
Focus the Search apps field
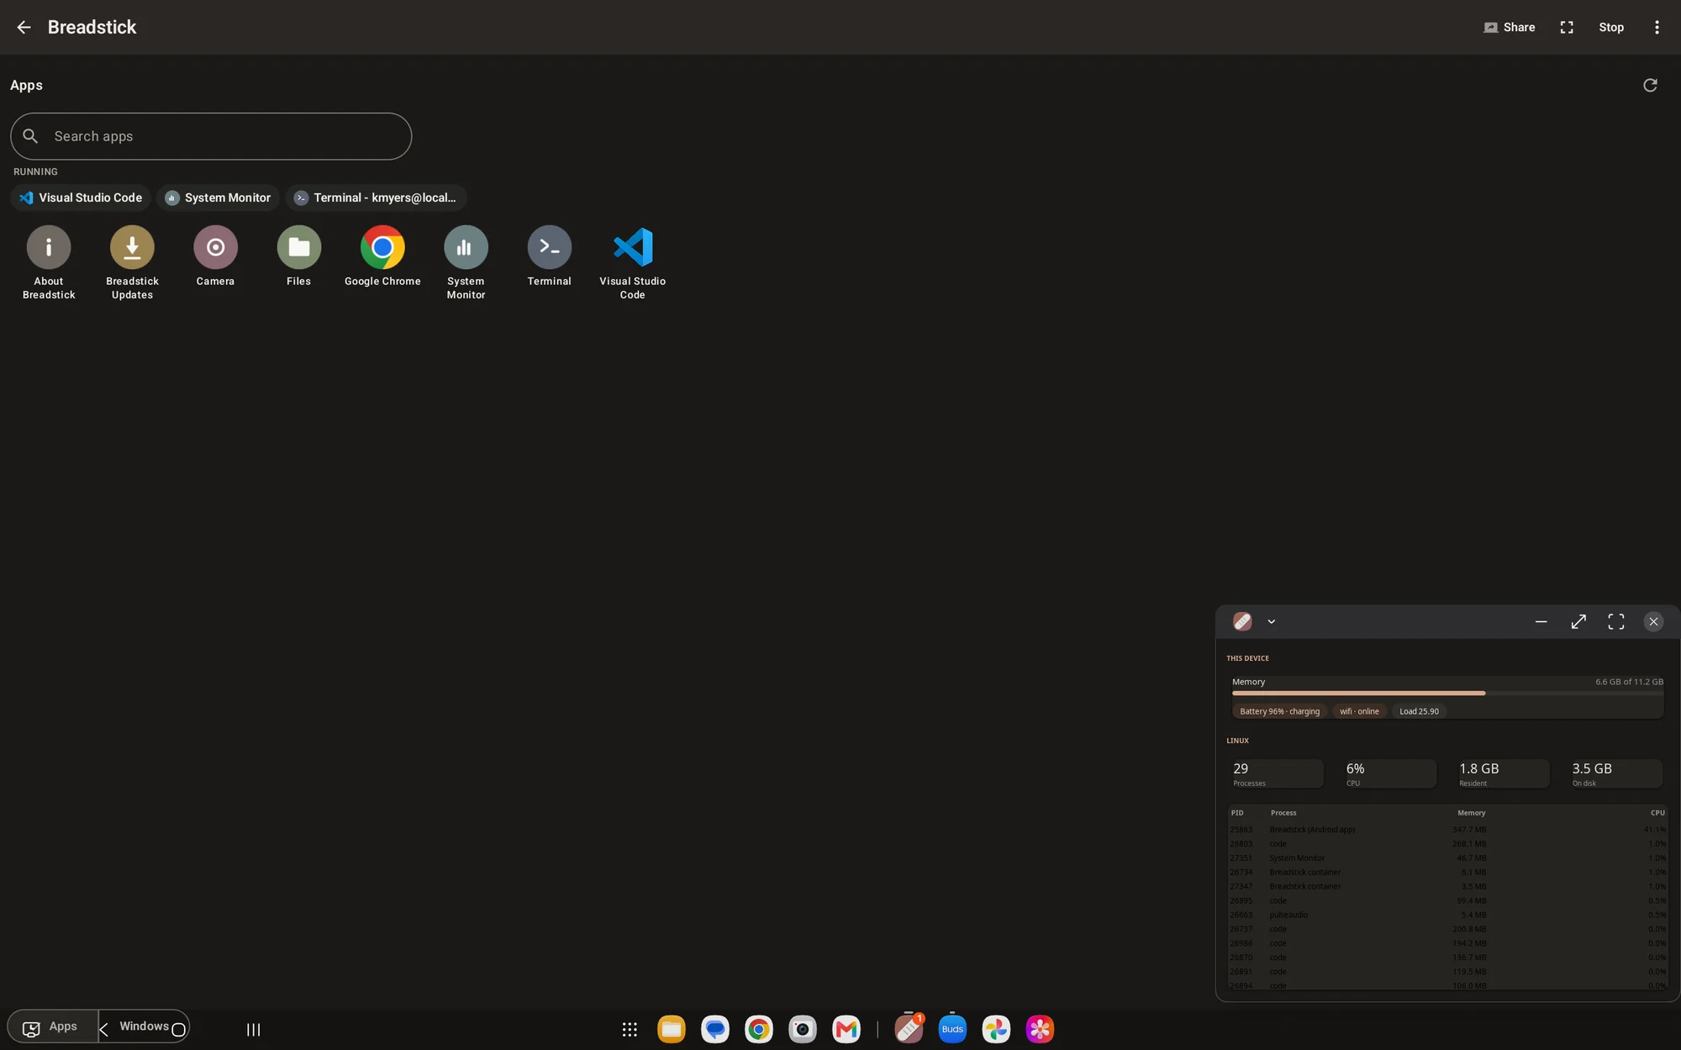point(211,136)
